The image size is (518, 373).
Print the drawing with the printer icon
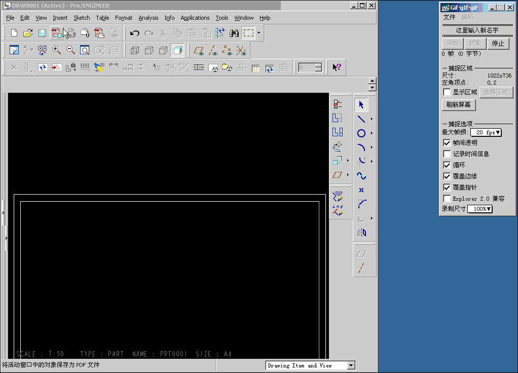click(x=70, y=33)
